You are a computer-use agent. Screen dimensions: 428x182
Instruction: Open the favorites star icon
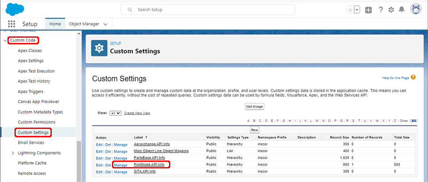(350, 10)
